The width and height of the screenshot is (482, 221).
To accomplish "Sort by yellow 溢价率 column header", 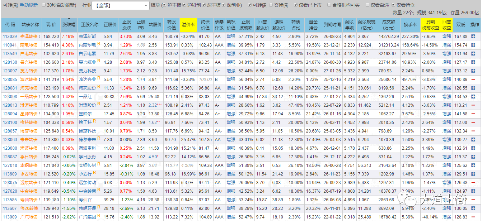I will (x=188, y=25).
